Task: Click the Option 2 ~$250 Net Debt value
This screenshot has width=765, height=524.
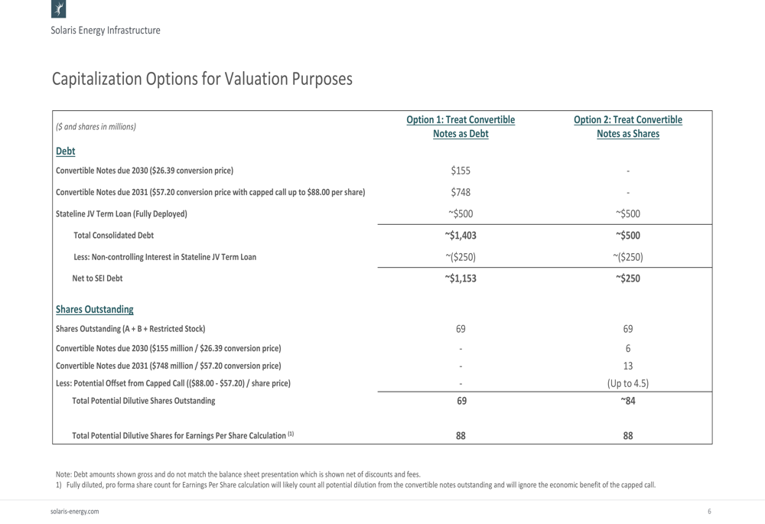Action: click(x=628, y=278)
